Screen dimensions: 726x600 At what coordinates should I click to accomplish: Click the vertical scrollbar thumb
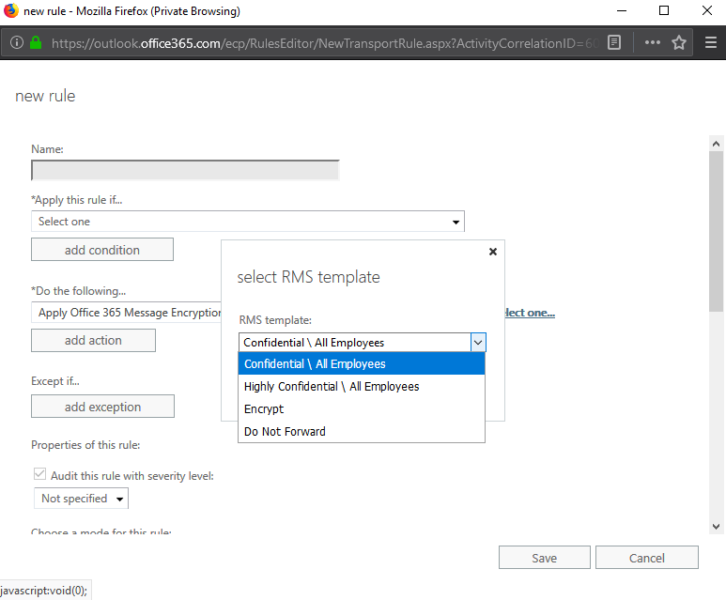716,232
